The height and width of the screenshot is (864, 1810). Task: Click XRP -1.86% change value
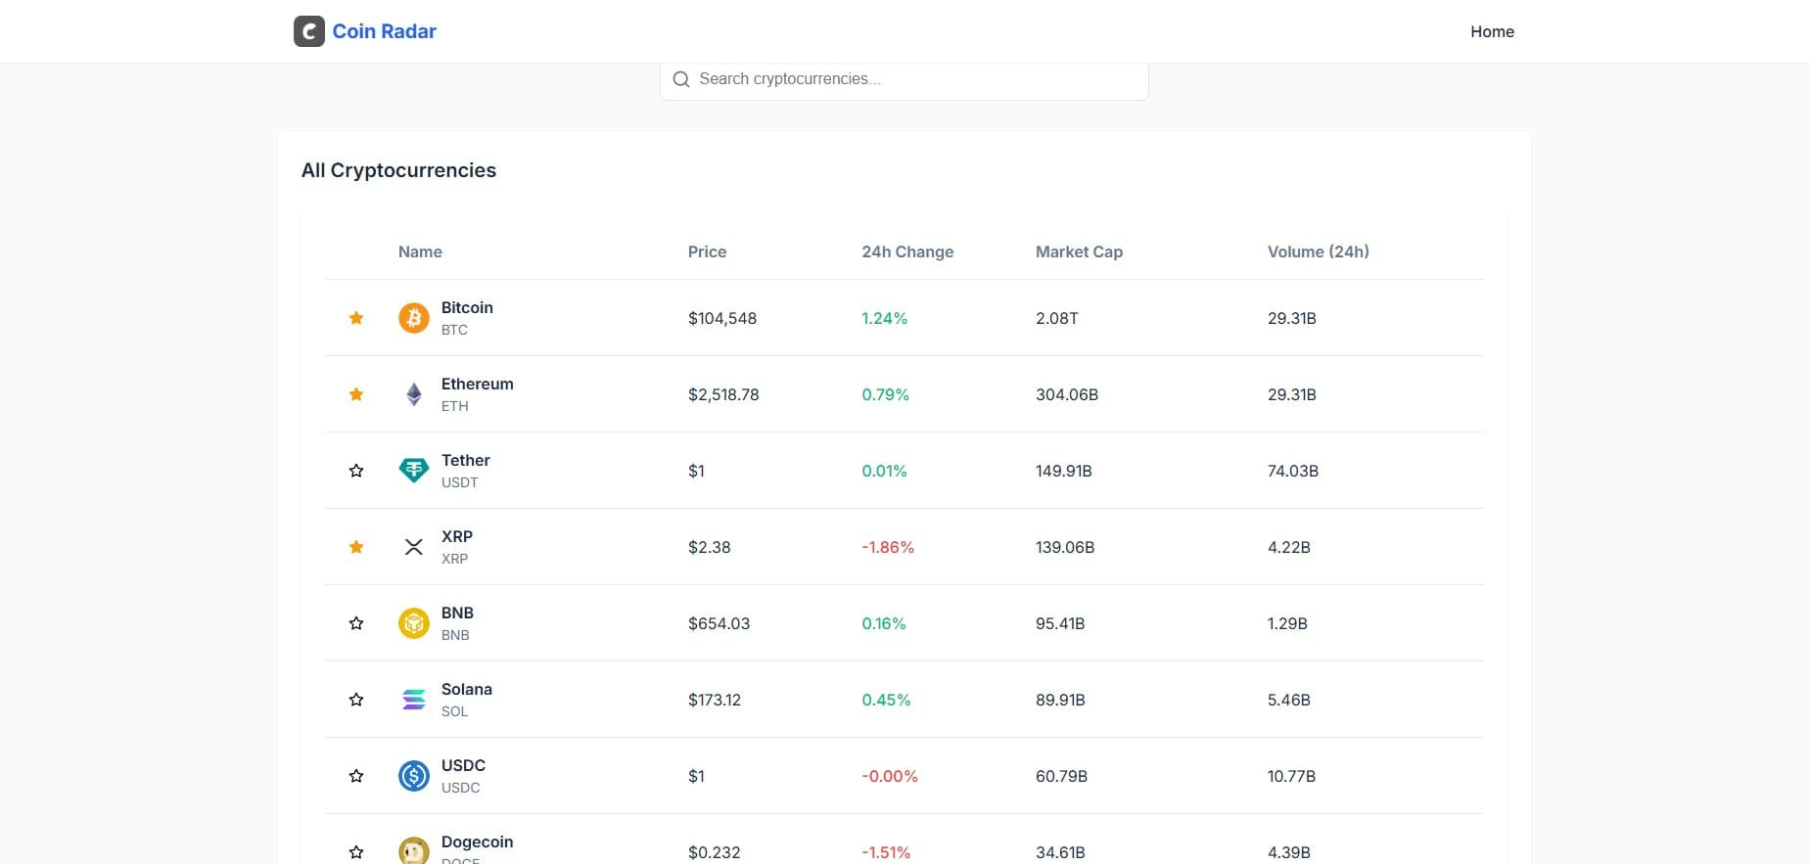[x=888, y=547]
